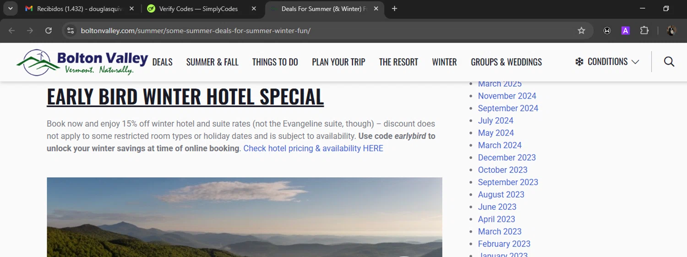Expand the Conditions dropdown

607,62
